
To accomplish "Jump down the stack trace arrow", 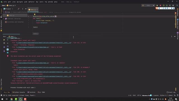I will point(8,43).
